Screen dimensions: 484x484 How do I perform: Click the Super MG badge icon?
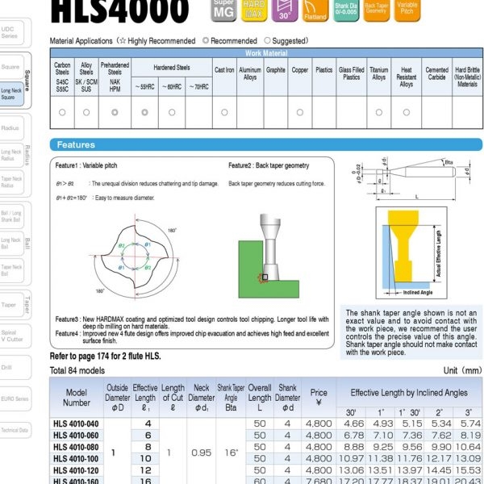click(x=223, y=10)
